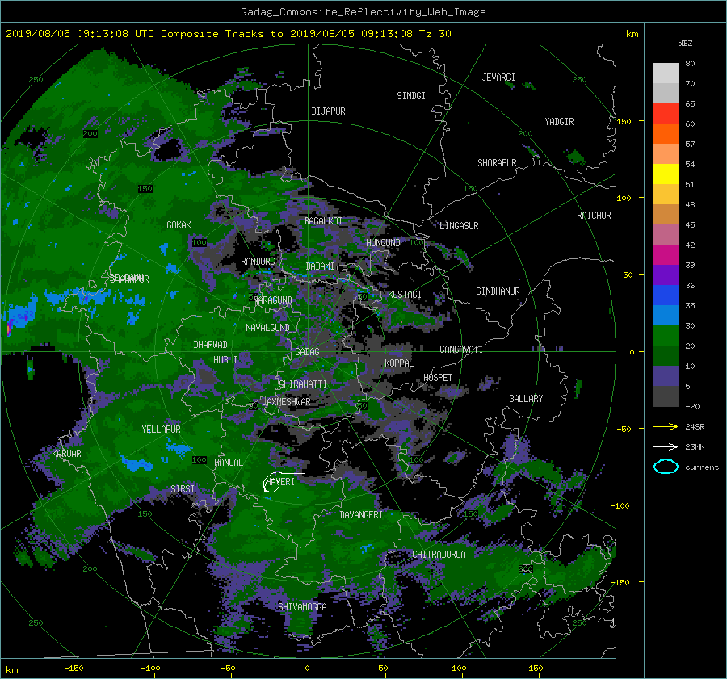Viewport: 727px width, 679px height.
Task: Click the dBZ legend heading
Action: click(685, 43)
